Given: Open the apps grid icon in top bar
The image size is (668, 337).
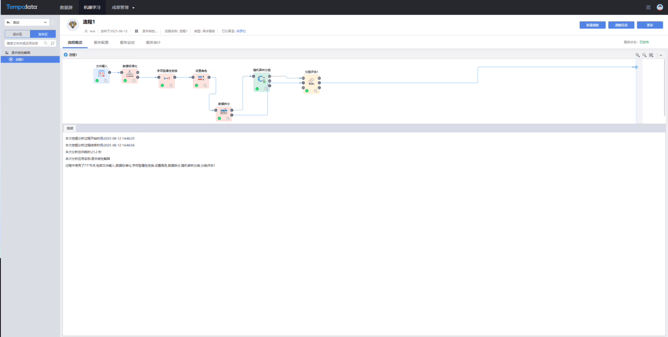Looking at the screenshot, I should (x=648, y=7).
